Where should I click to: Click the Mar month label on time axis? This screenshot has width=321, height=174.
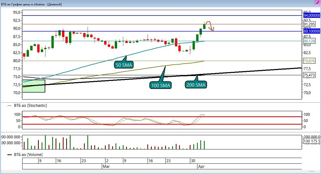106,166
